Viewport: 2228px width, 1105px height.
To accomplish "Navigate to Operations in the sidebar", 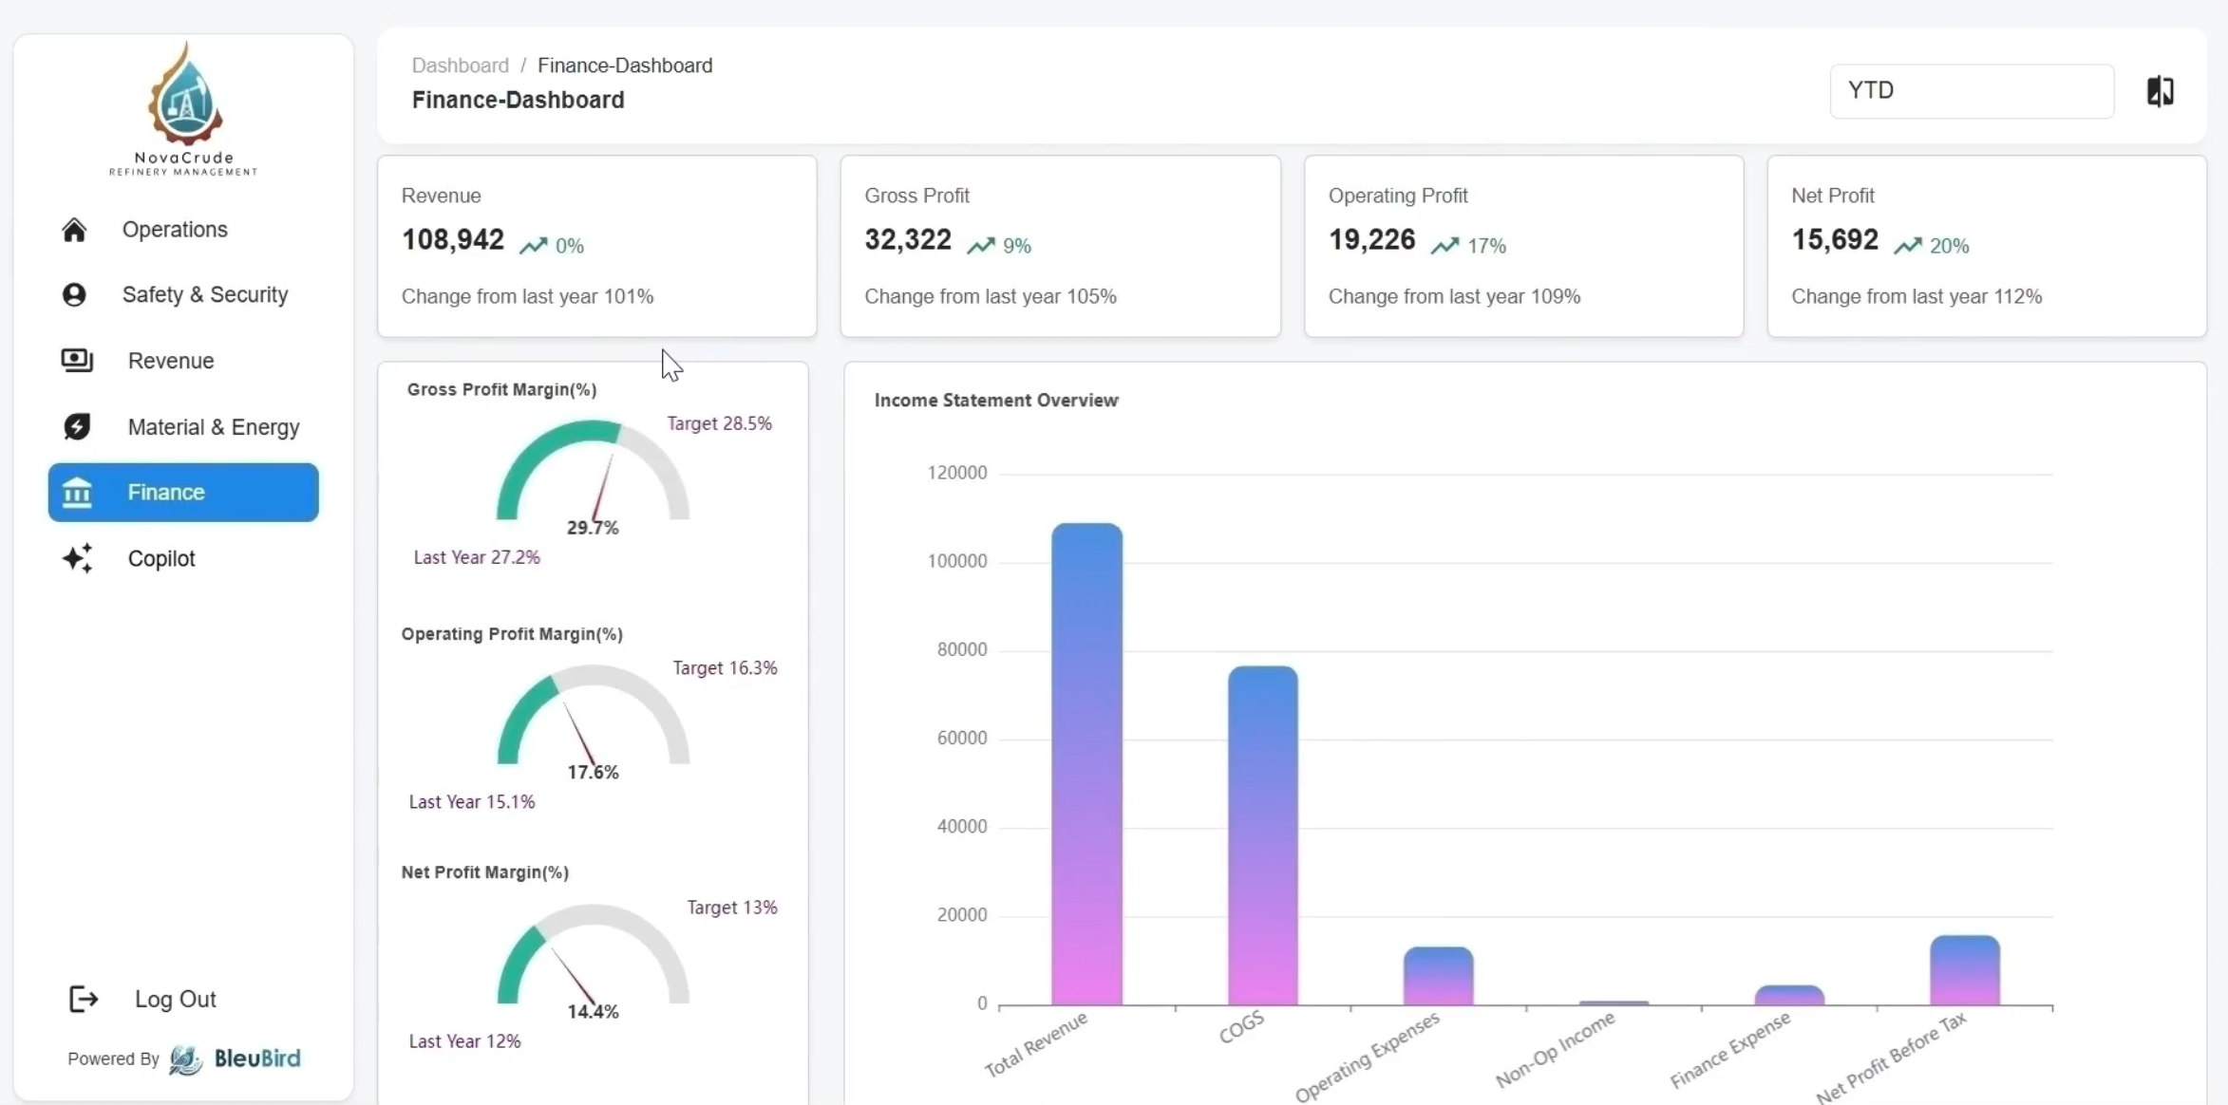I will (x=174, y=230).
